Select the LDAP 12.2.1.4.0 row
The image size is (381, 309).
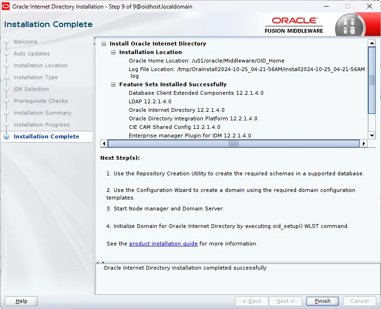[x=150, y=101]
